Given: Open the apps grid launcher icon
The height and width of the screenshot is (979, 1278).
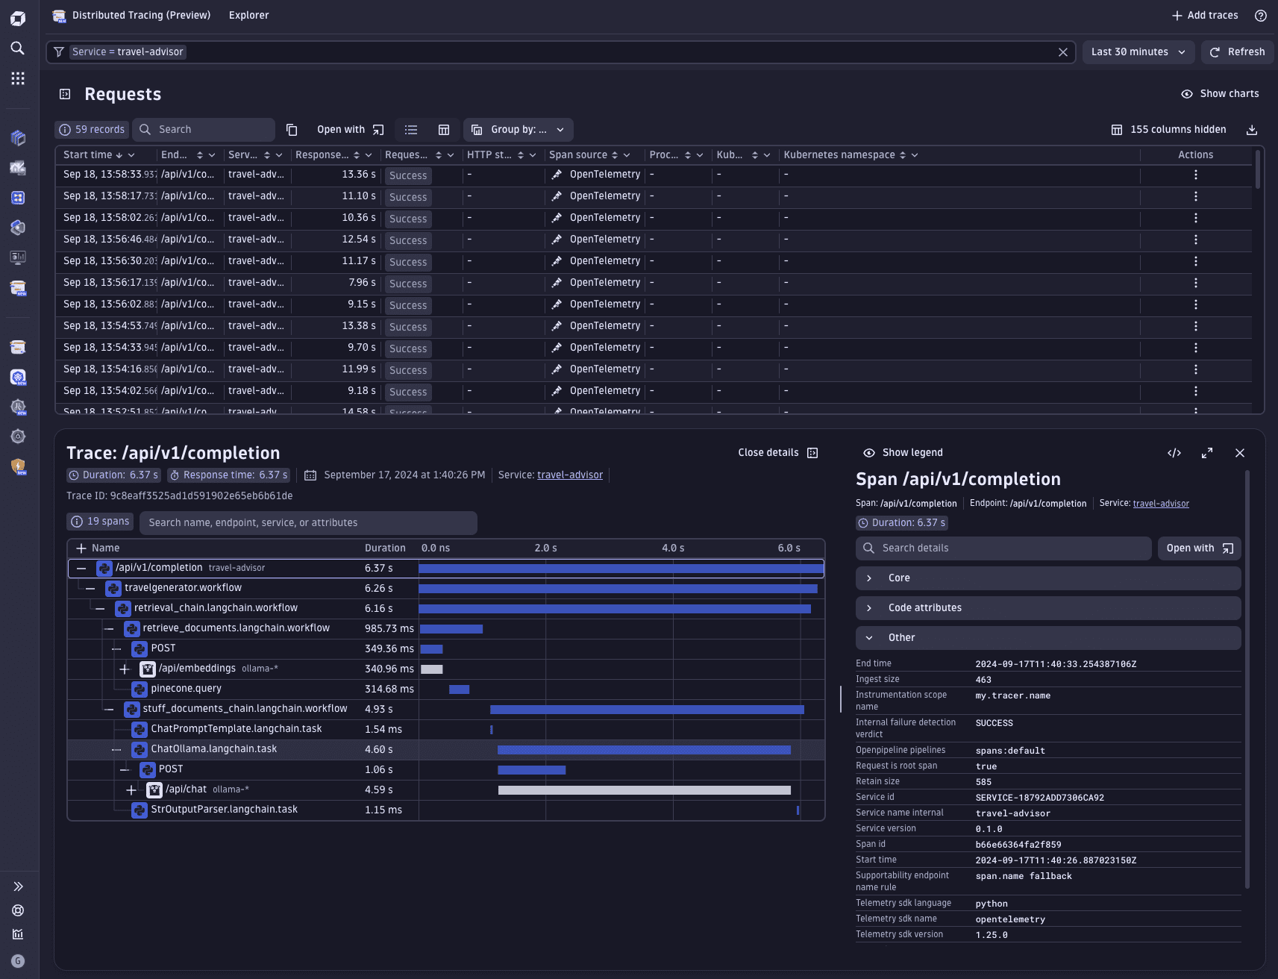Looking at the screenshot, I should [18, 78].
